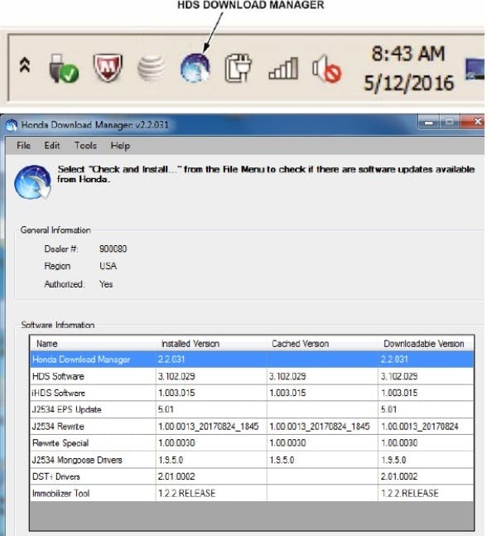
Task: Select the J2534 Mongoose Drivers row
Action: tap(252, 460)
